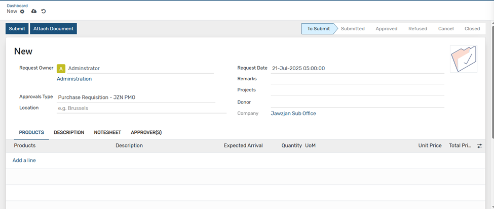Open the Approvals Type dropdown field
The width and height of the screenshot is (494, 209).
point(136,97)
